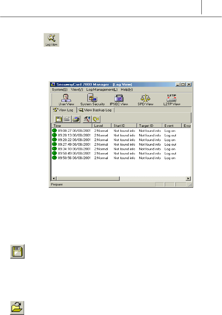The image size is (222, 315).
Task: Click the horizontal scrollbar left arrow
Action: point(54,178)
